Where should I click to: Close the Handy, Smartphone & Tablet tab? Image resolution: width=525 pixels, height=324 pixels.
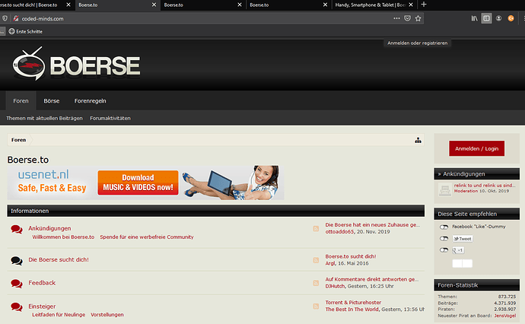(x=411, y=5)
